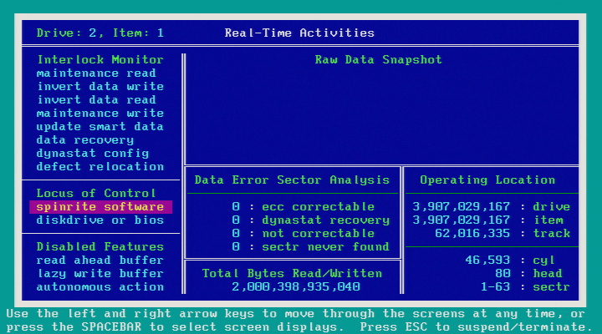Click the 'not correctable' count row

coord(304,234)
